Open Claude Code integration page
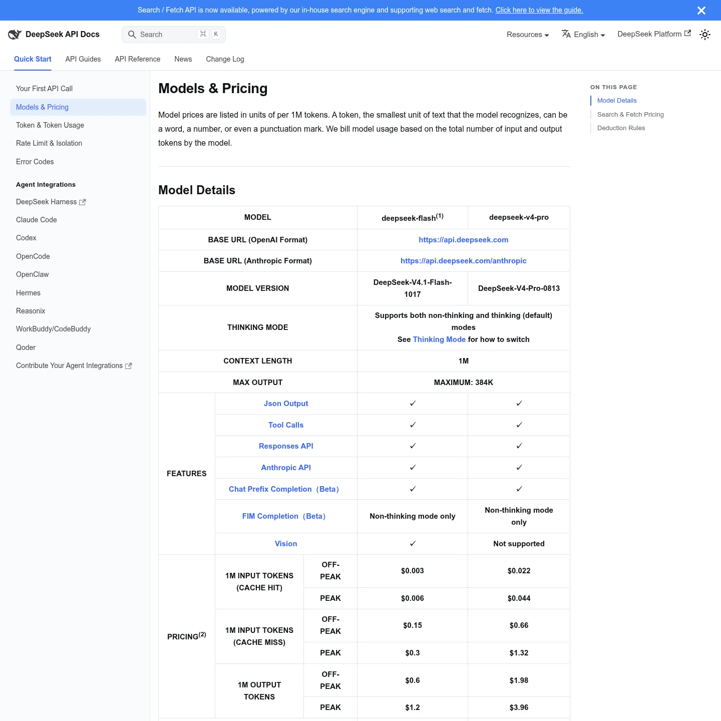The width and height of the screenshot is (721, 721). coord(78,220)
